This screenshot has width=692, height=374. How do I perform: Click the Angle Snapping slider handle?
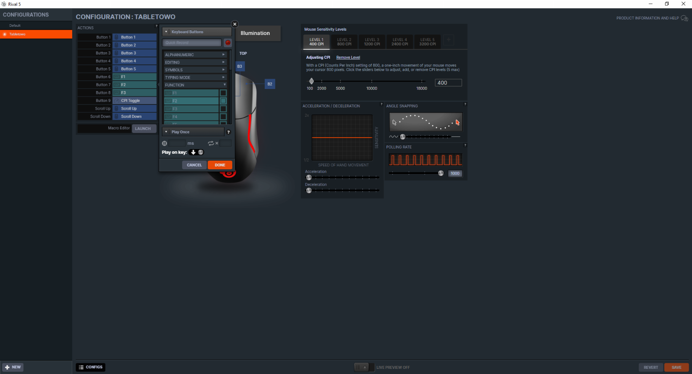tap(403, 137)
